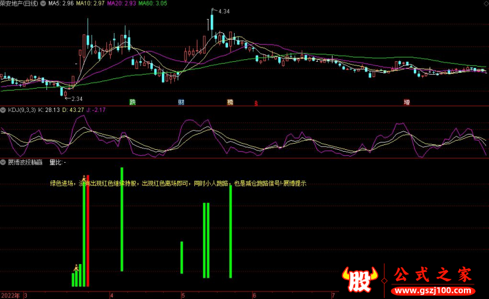Click month 5 on the time axis
489x299 pixels.
pos(183,295)
